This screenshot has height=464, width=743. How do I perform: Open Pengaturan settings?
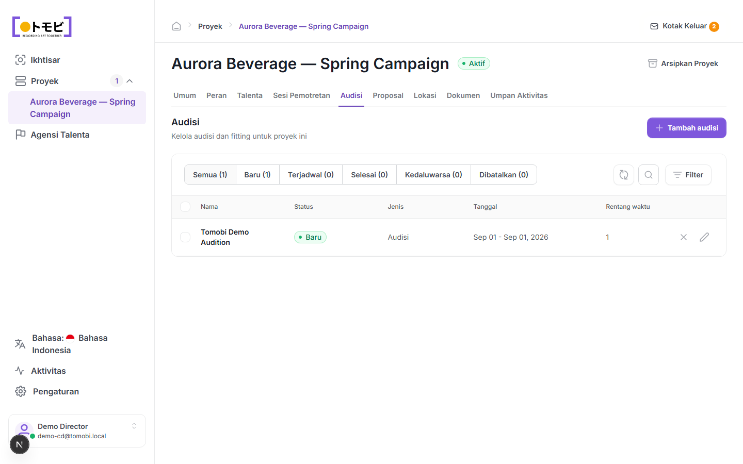click(77, 391)
